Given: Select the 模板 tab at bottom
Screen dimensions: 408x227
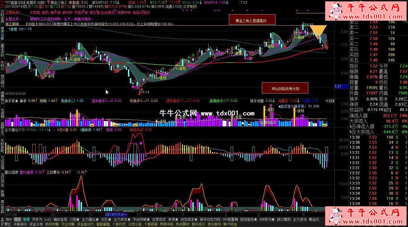Looking at the screenshot, I should (x=18, y=219).
